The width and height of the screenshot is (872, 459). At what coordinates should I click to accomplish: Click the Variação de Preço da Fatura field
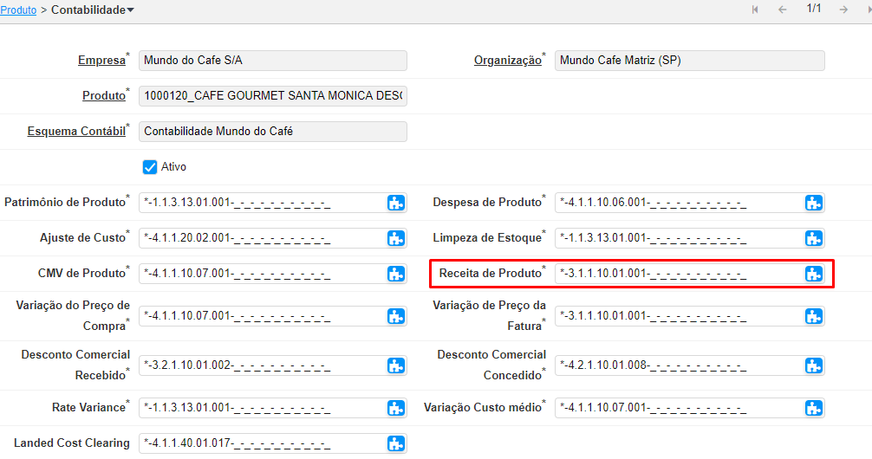(678, 316)
